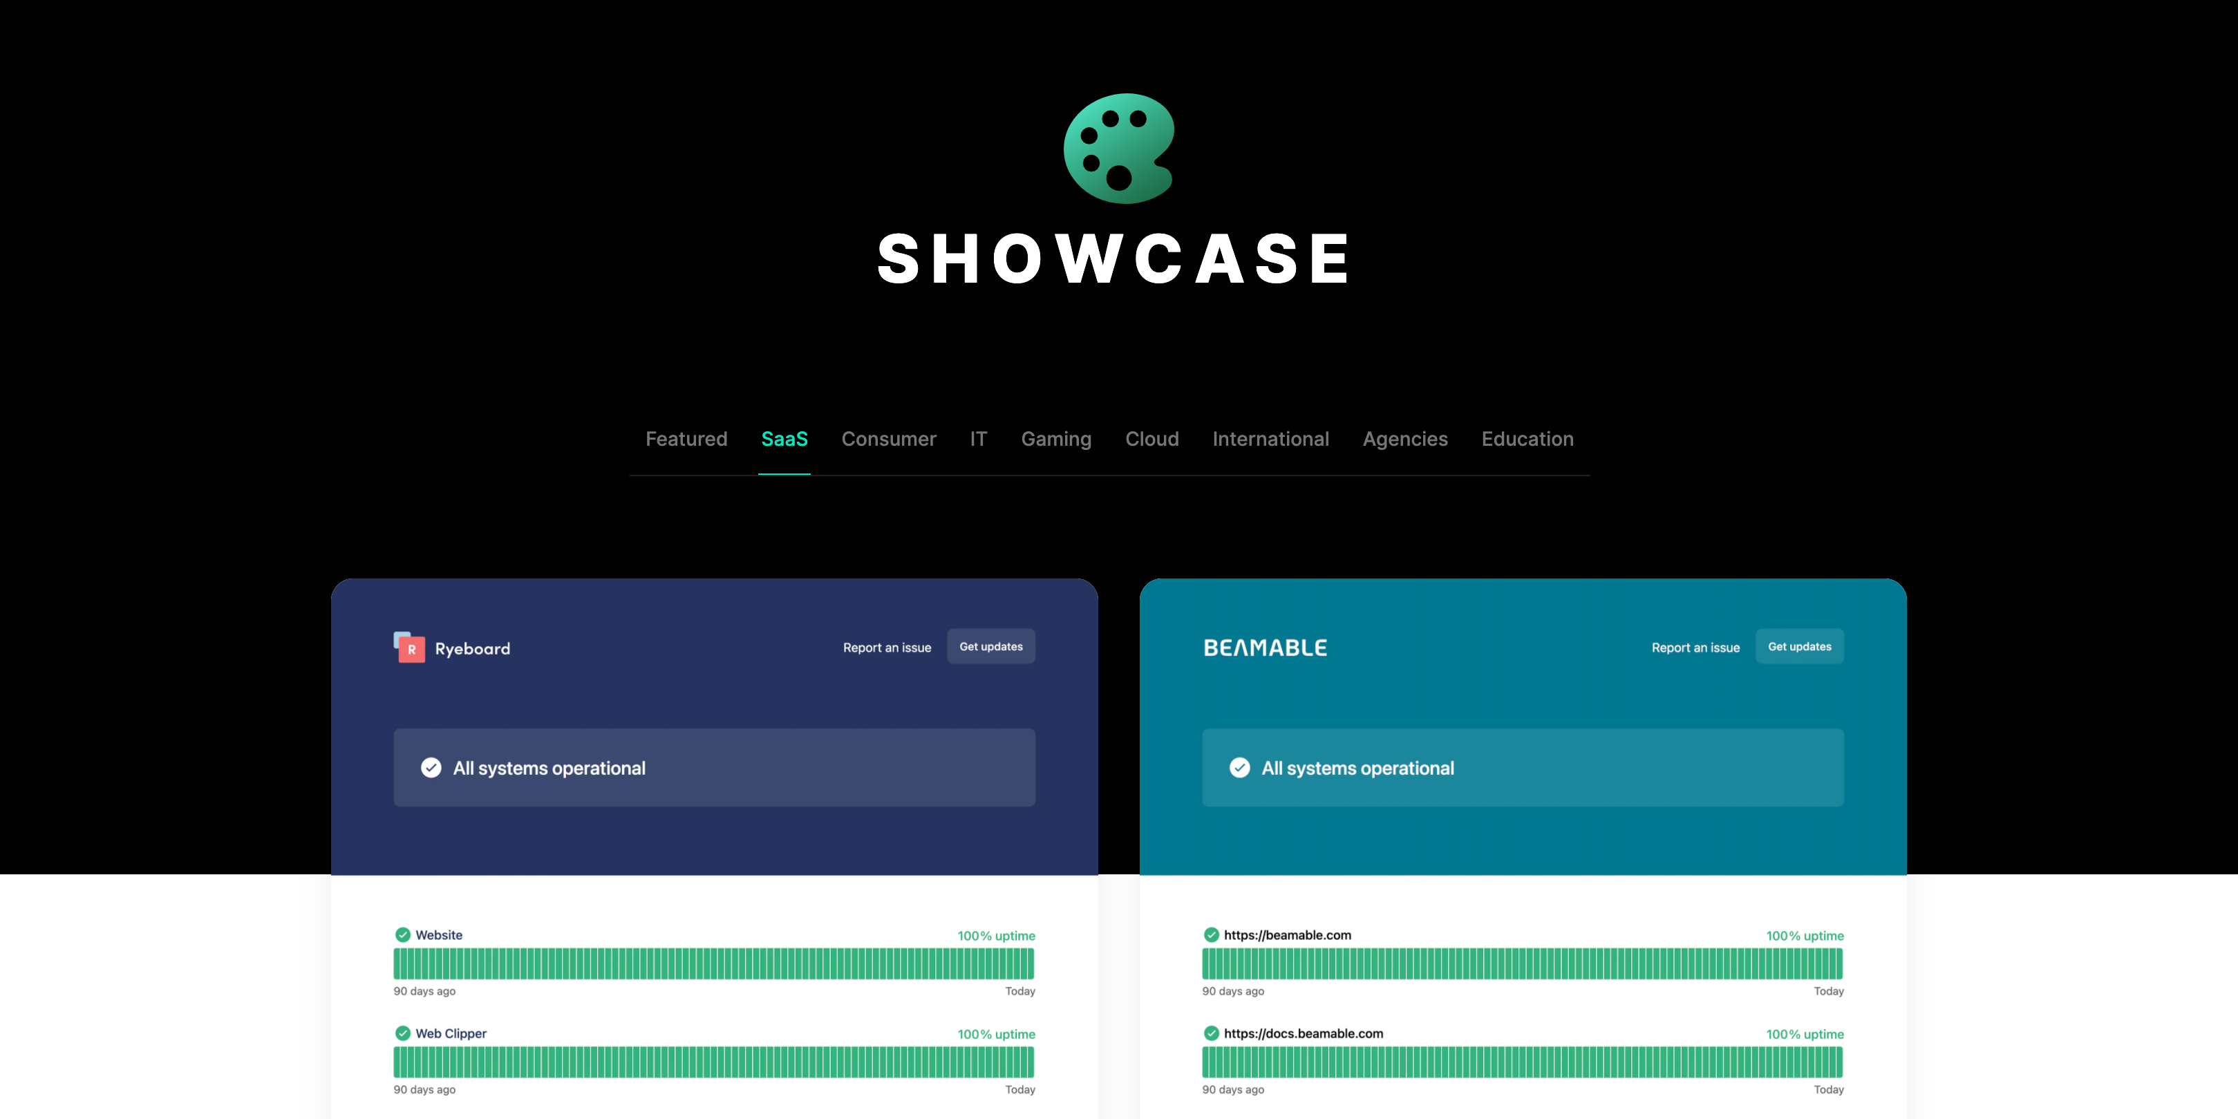This screenshot has width=2238, height=1119.
Task: Select the Featured tab
Action: tap(686, 438)
